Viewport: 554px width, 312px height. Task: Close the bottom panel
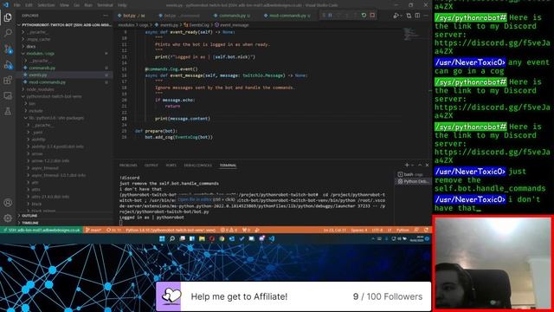click(x=427, y=166)
